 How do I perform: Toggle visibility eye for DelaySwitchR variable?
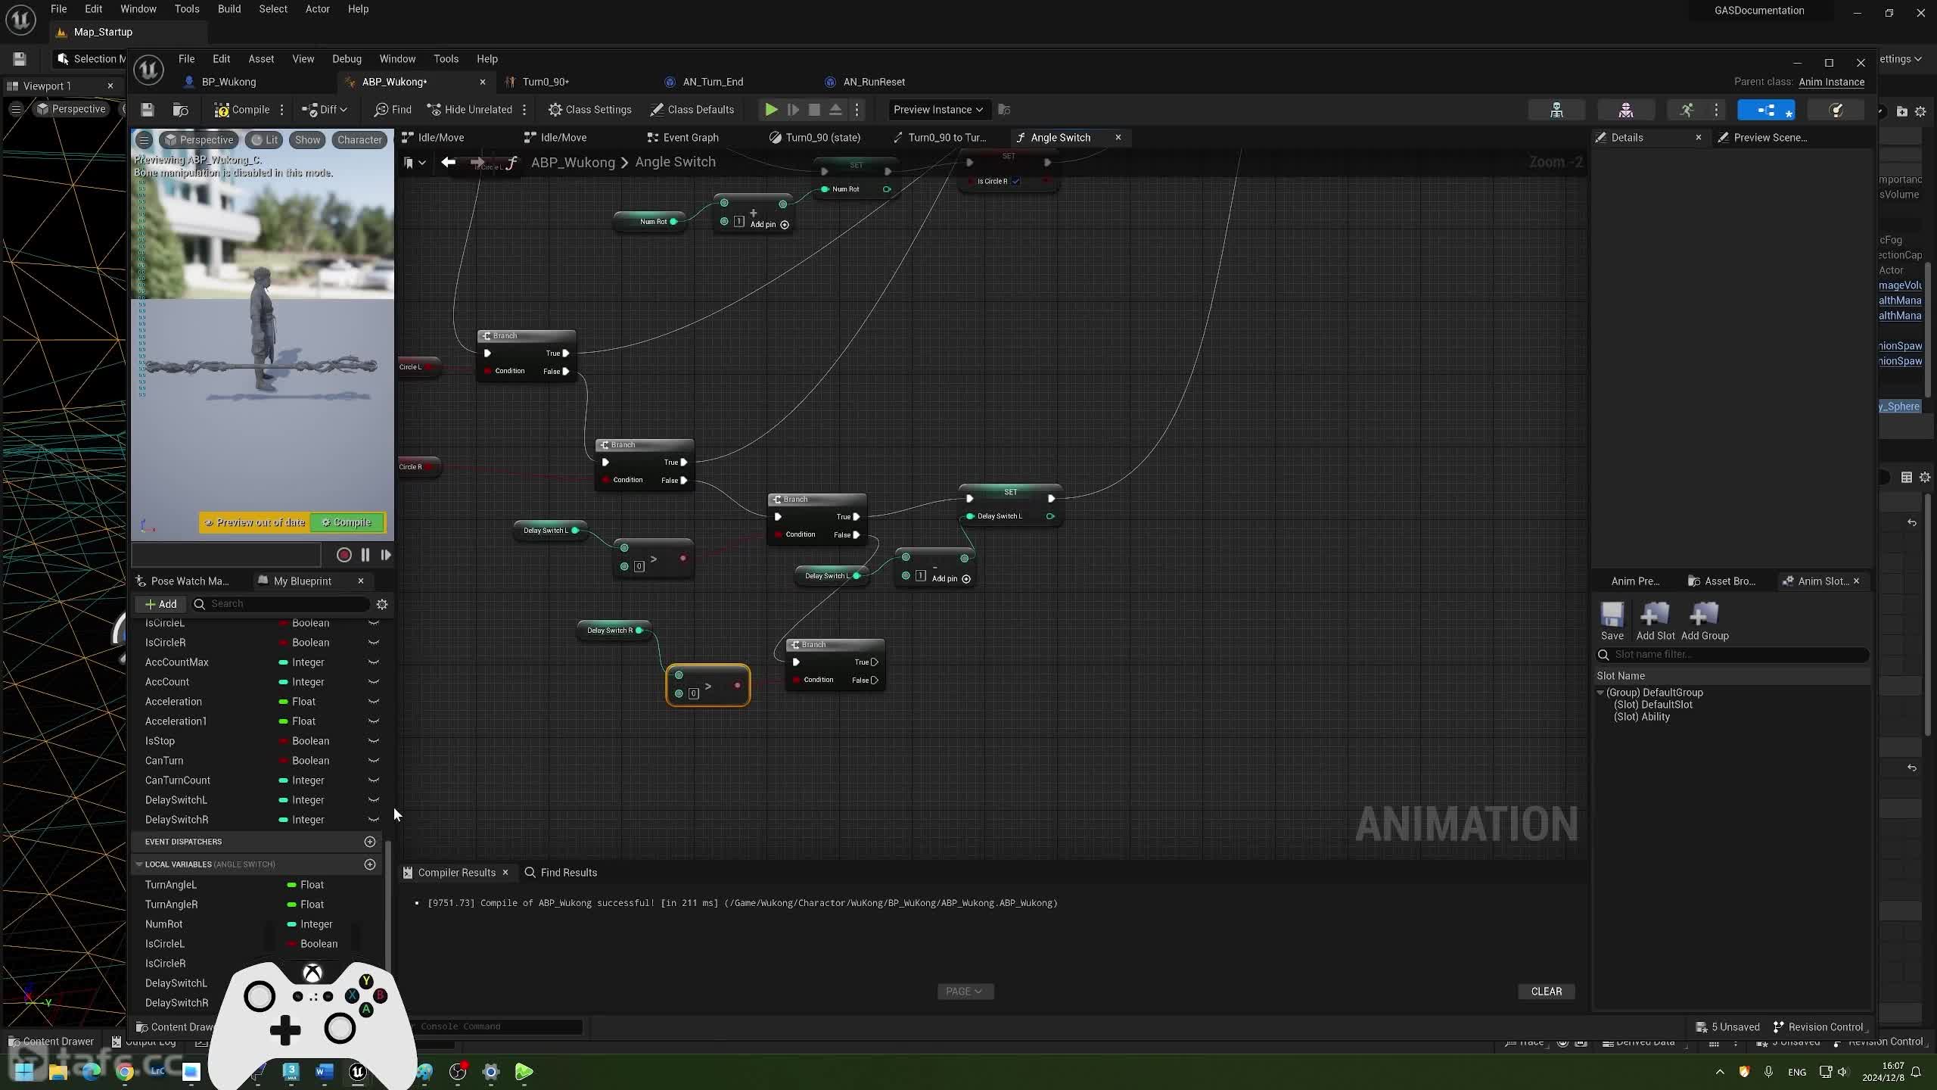tap(374, 820)
